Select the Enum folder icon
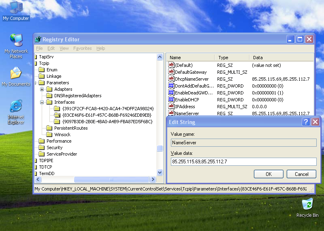This screenshot has height=231, width=324. tap(42, 70)
